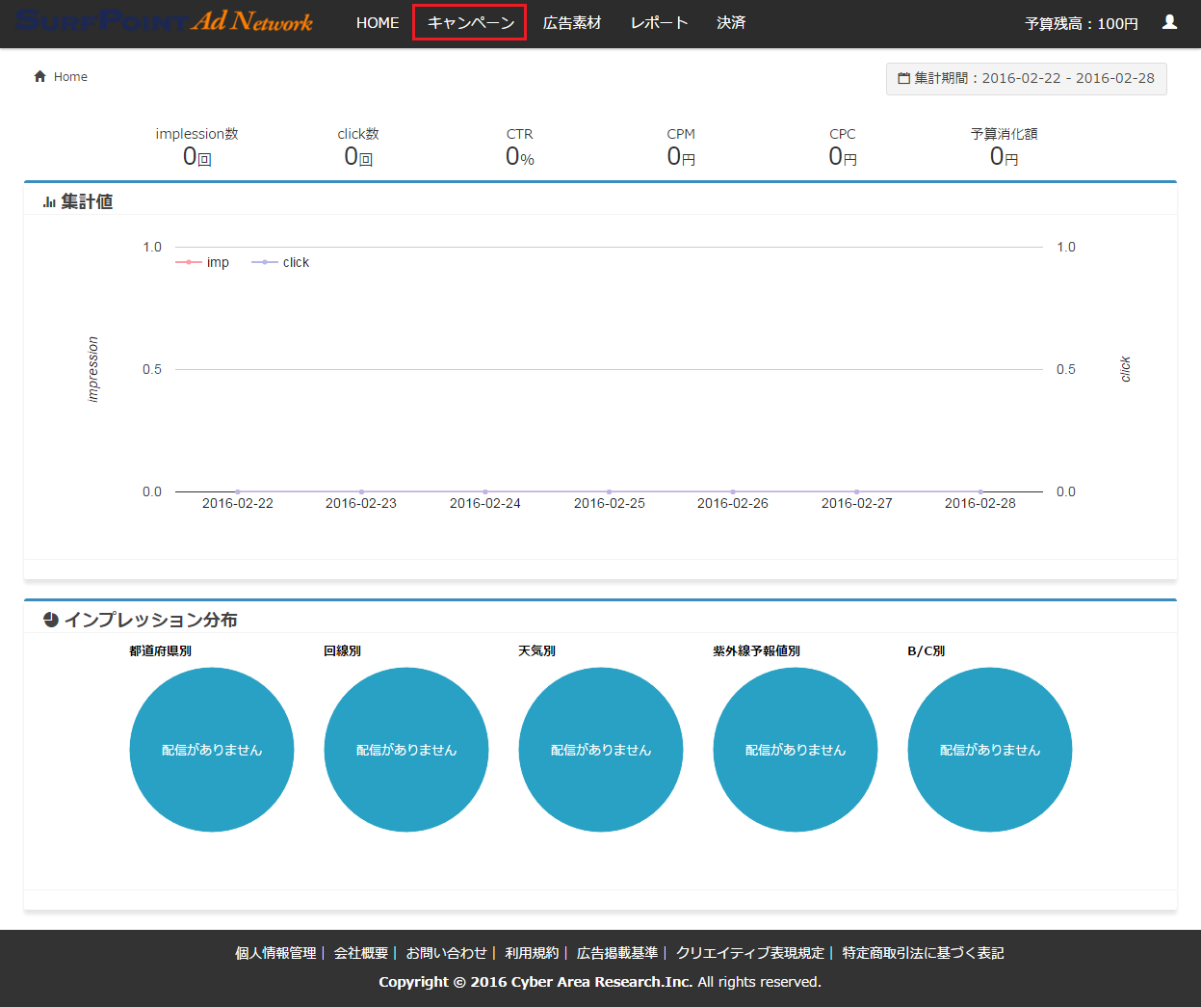Open the HOME menu item
The height and width of the screenshot is (1007, 1201).
pos(377,22)
